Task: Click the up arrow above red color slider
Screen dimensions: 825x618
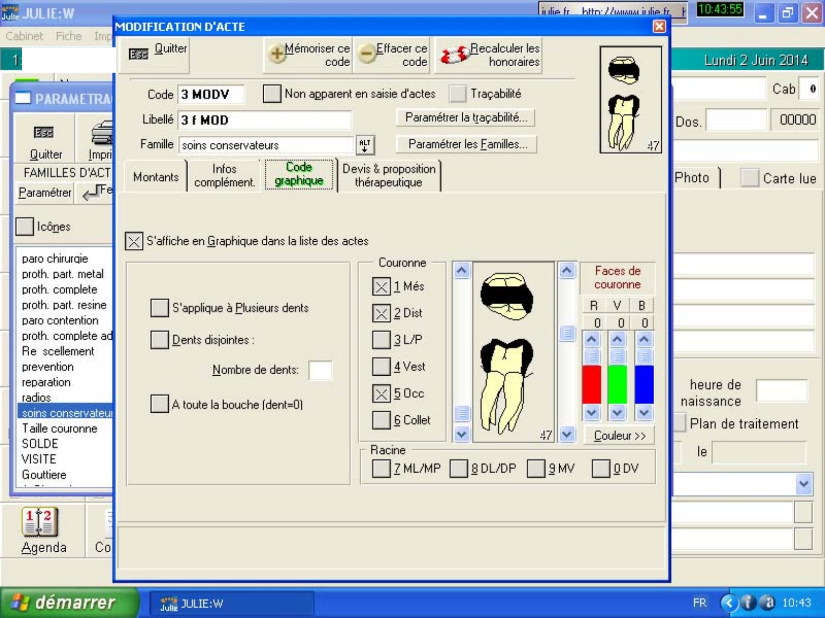Action: [591, 340]
